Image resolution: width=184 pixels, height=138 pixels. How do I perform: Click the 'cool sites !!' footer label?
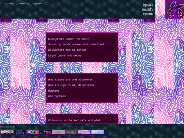tap(7, 127)
